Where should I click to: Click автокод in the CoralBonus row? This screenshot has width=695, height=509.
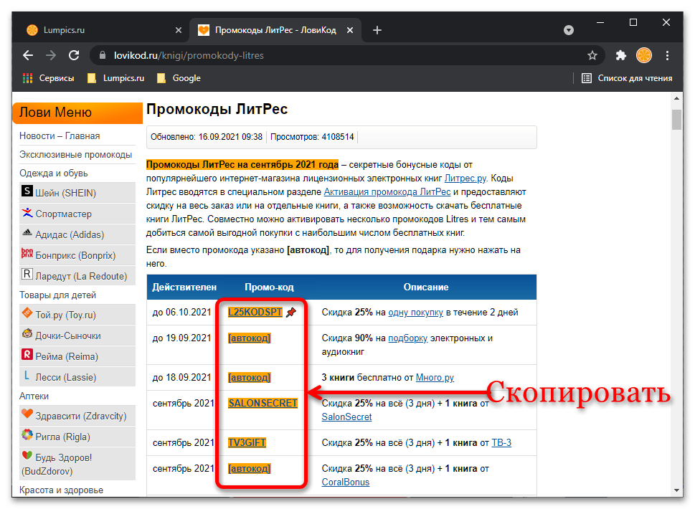click(249, 468)
